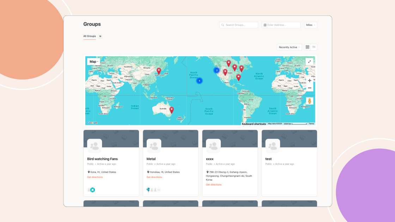Click the Honokaa, HI, United States address

tap(165, 172)
